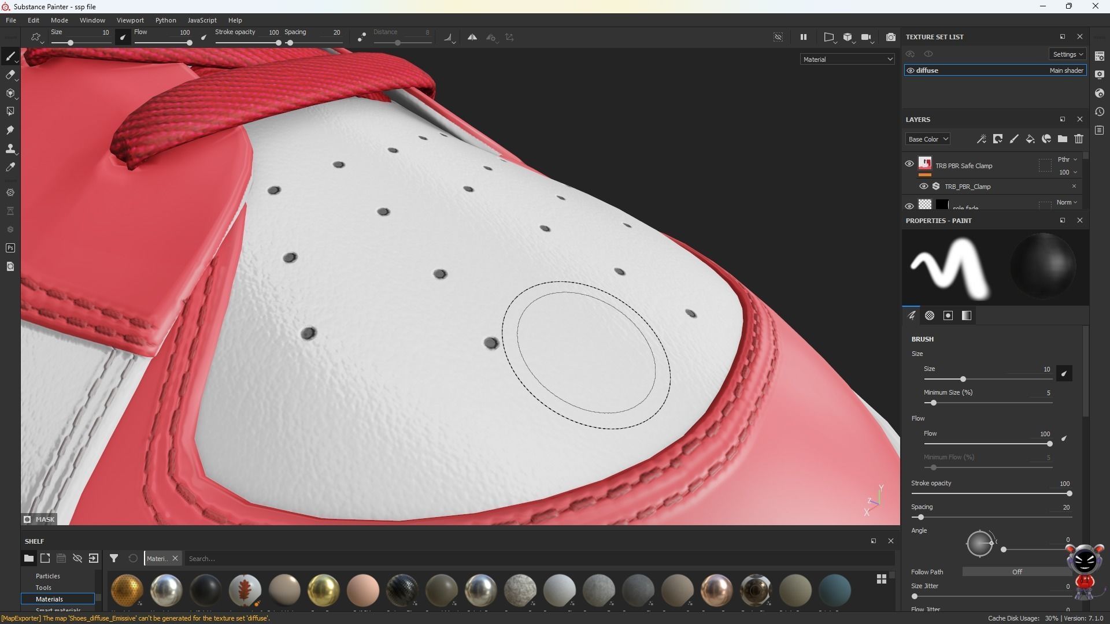Toggle symmetry in the top toolbar

point(472,37)
